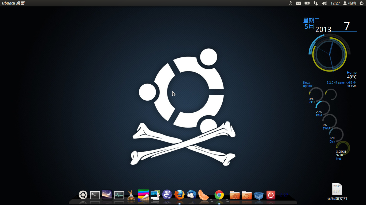The height and width of the screenshot is (205, 366).
Task: Click the 3h 15m uptime value
Action: pos(352,86)
